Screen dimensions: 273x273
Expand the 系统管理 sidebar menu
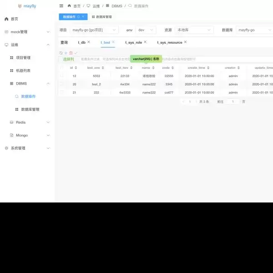[x=48, y=148]
